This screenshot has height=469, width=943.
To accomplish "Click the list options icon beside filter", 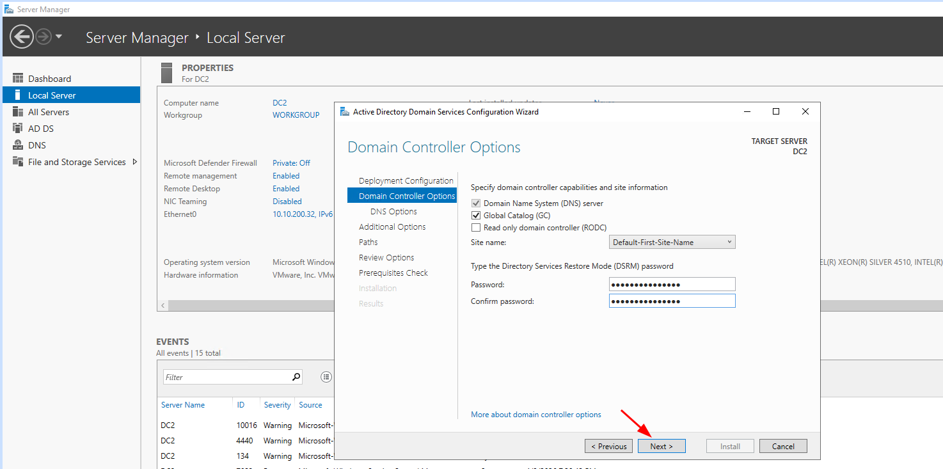I will point(326,377).
